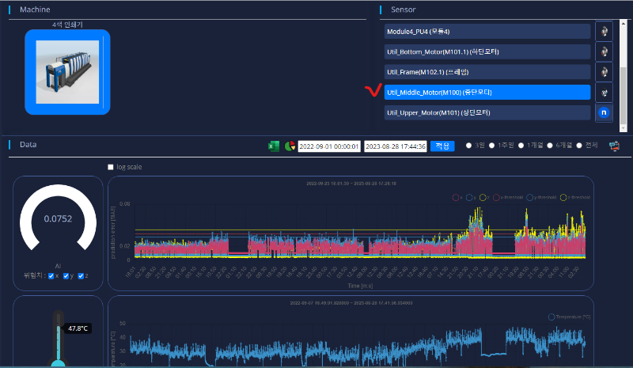Screen dimensions: 633x368
Task: Select Module4_PU4 sensor entry
Action: point(487,31)
